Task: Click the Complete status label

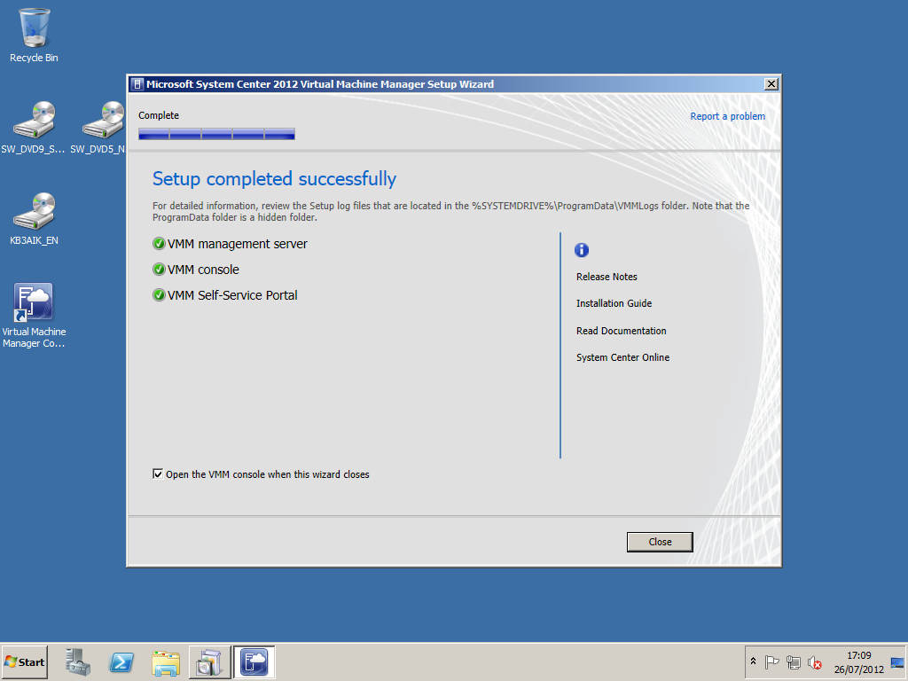Action: click(x=159, y=115)
